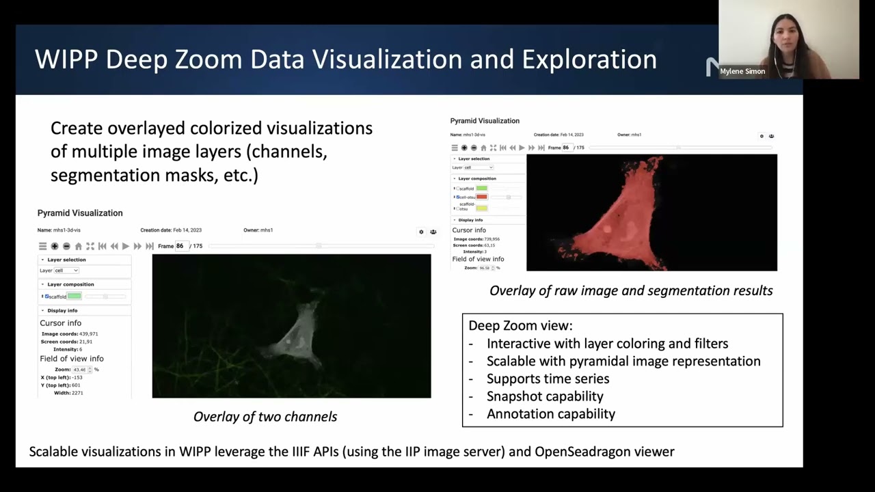875x492 pixels.
Task: Skip to the last frame in the gray-cell viewer
Action: pos(150,246)
